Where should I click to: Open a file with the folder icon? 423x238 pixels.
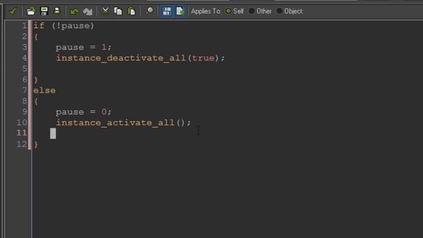[x=31, y=11]
